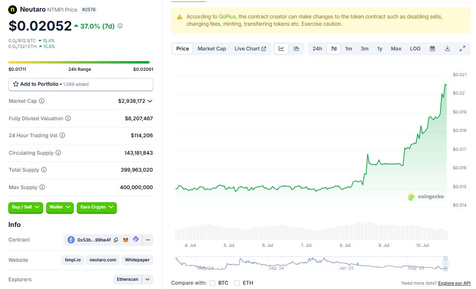The height and width of the screenshot is (289, 476).
Task: Follow the GoPlus link in the warning
Action: 227,16
